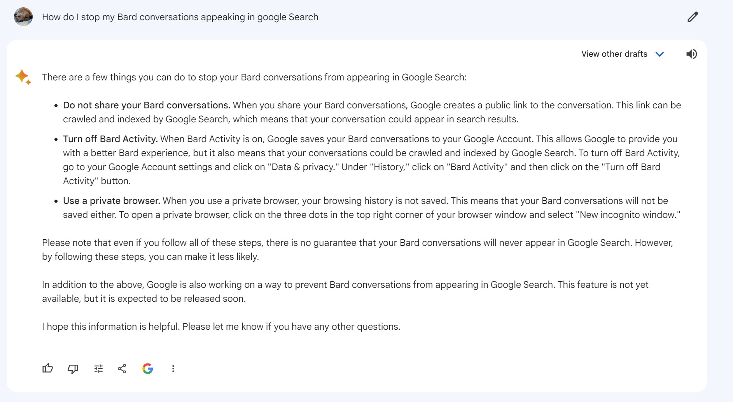Image resolution: width=733 pixels, height=402 pixels.
Task: Give the response a thumbs down
Action: [73, 369]
